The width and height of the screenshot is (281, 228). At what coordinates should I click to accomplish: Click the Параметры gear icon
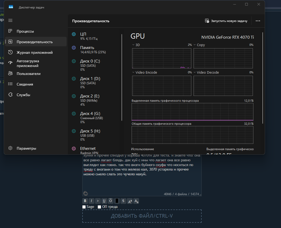click(10, 148)
